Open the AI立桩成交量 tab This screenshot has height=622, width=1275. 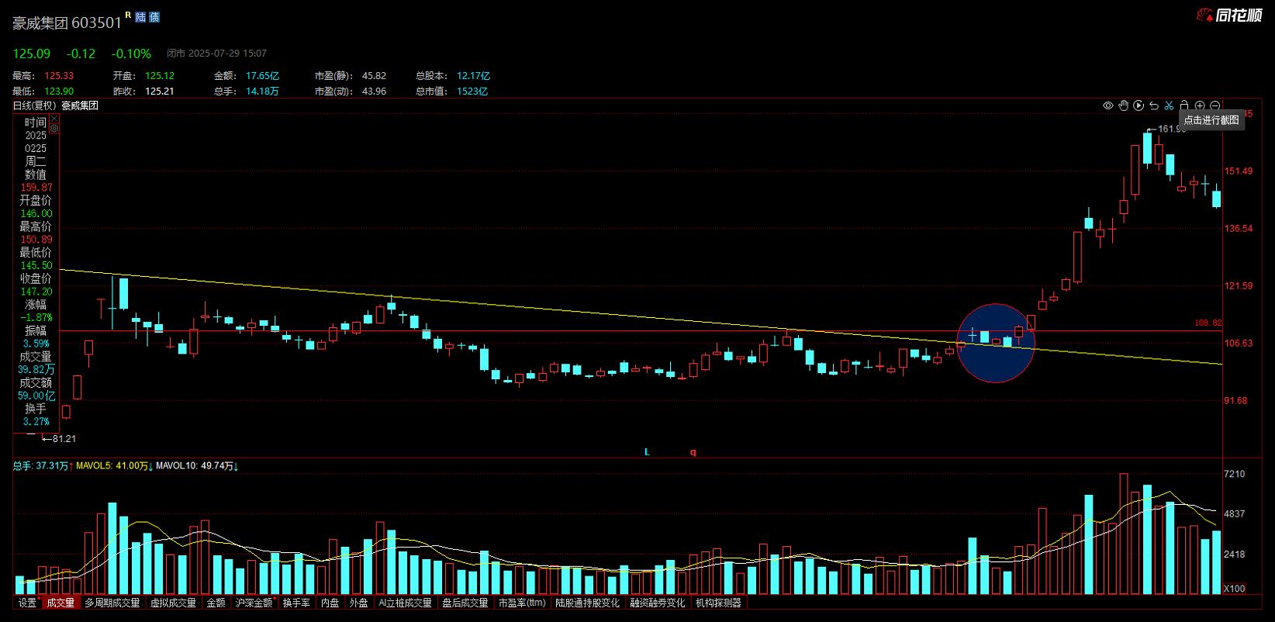[x=405, y=603]
